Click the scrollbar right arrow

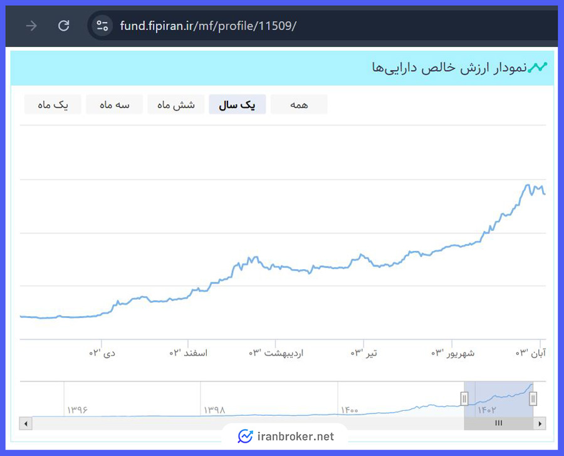point(540,423)
